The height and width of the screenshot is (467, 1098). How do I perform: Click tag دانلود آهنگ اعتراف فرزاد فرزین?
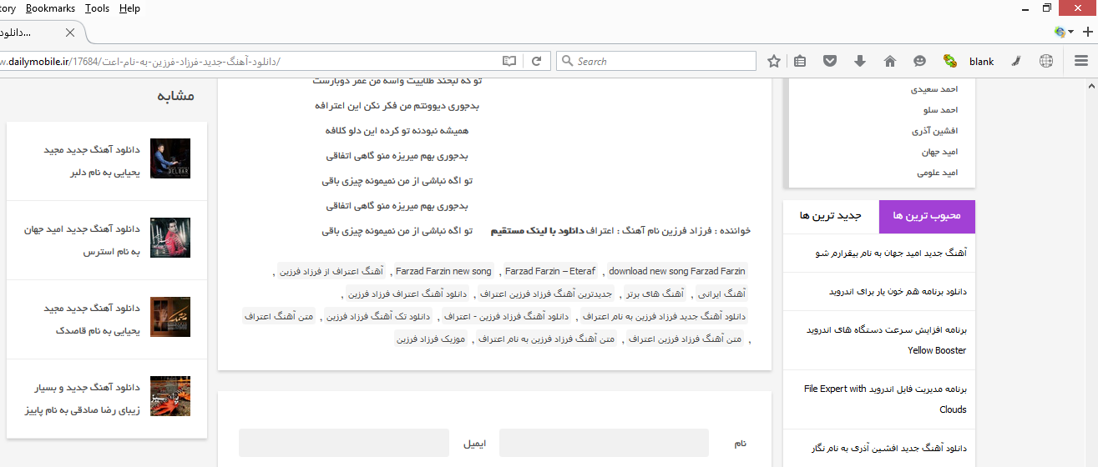pyautogui.click(x=408, y=294)
